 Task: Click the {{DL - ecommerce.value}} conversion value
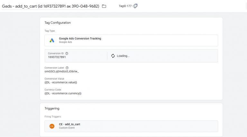tap(61, 83)
